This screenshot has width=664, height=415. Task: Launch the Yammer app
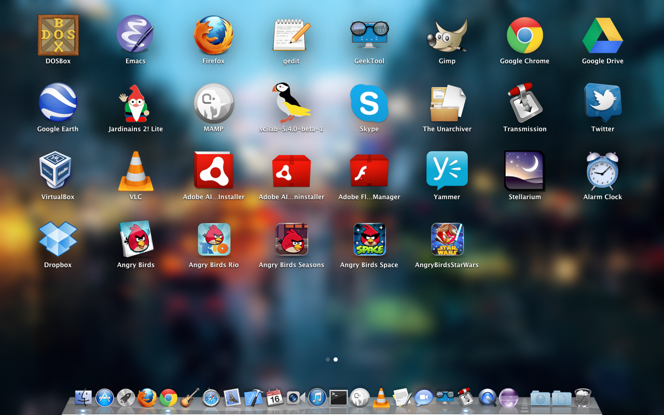447,171
